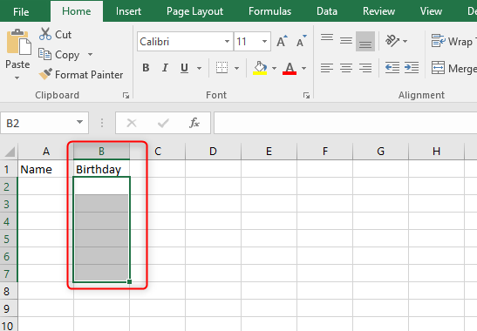Viewport: 477px width, 331px height.
Task: Click into the formula bar field
Action: pos(345,123)
